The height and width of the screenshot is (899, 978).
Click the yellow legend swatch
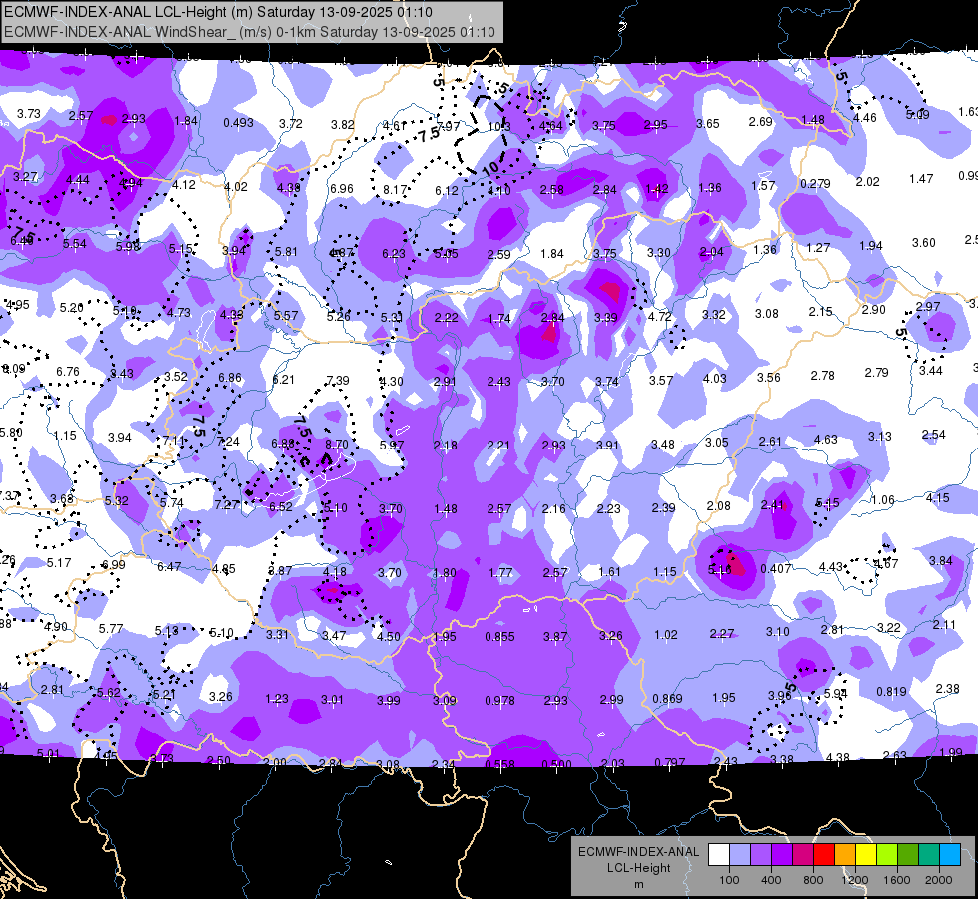pos(866,855)
